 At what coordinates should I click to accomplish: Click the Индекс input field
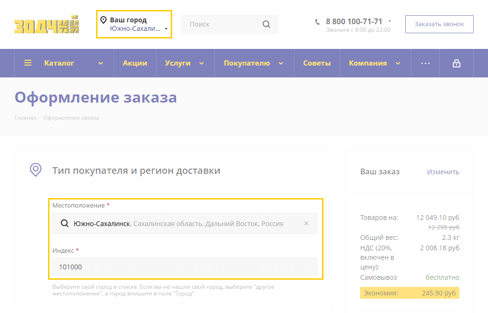pos(185,267)
